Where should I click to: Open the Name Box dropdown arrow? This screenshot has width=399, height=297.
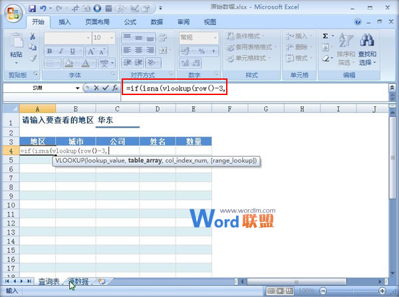[x=77, y=88]
